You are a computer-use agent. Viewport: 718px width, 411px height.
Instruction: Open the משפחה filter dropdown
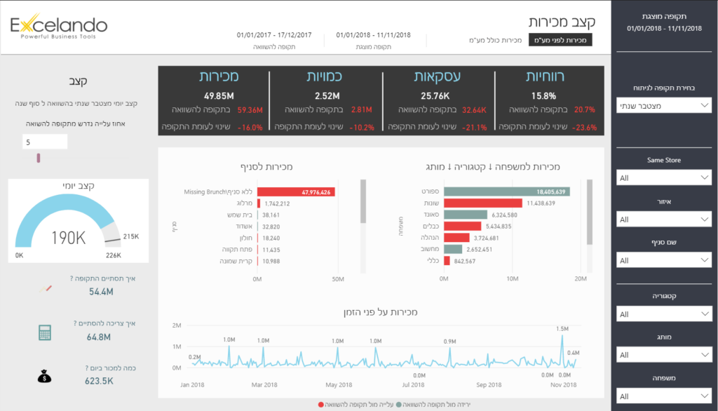tap(664, 396)
